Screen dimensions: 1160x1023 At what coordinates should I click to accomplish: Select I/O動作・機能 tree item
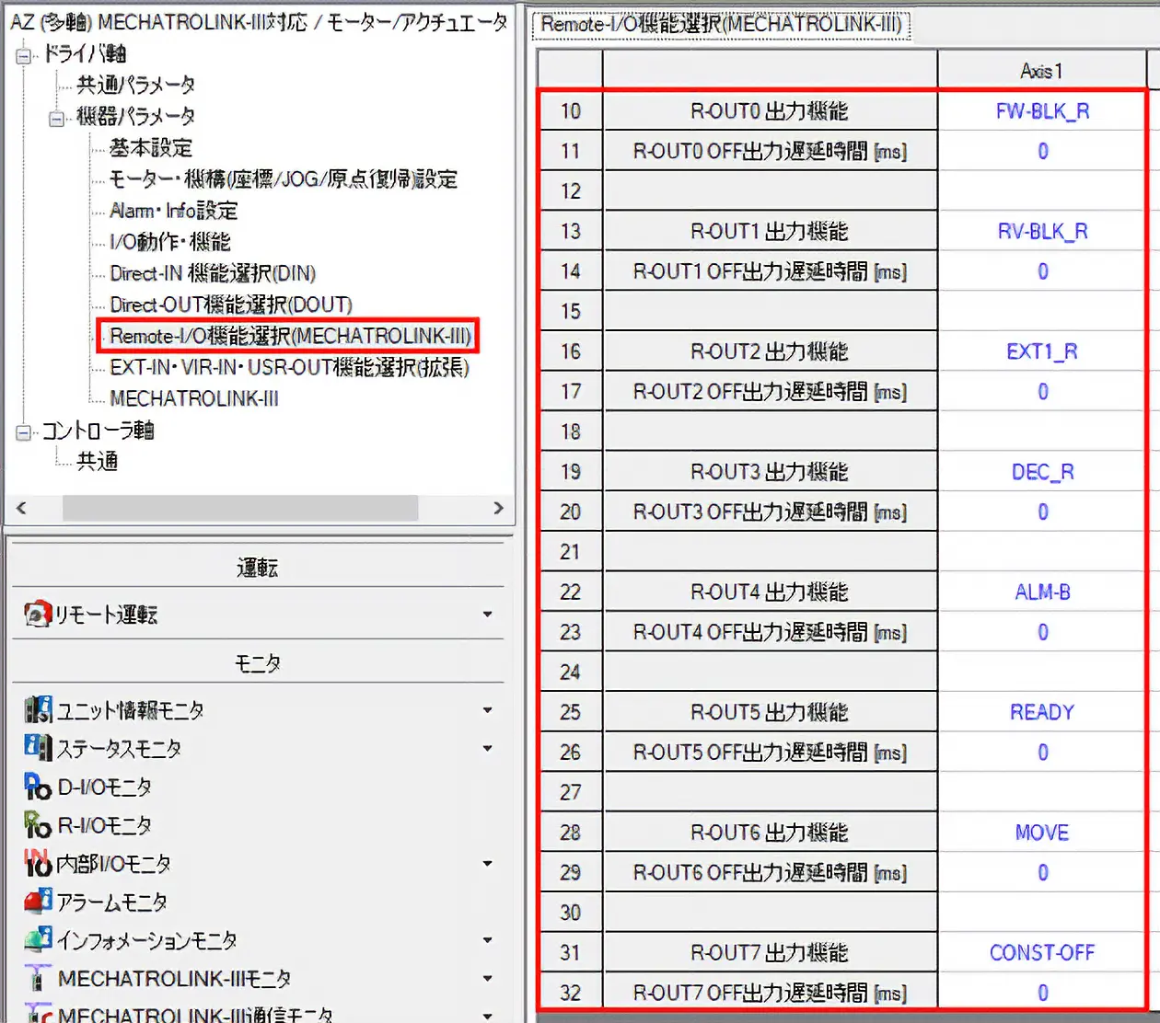(169, 241)
